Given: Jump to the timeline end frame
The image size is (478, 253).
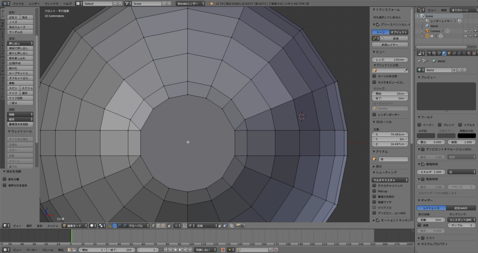Looking at the screenshot, I should point(190,250).
